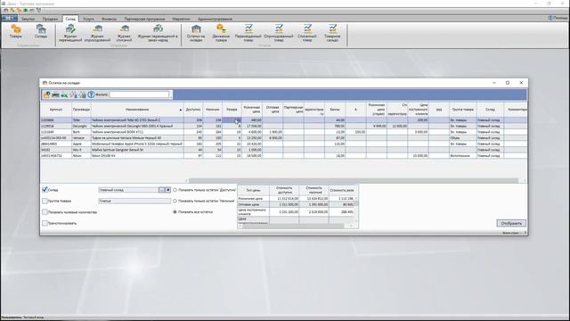The image size is (570, 321).
Task: Select Показать только остаток 'Наличие'
Action: point(175,201)
